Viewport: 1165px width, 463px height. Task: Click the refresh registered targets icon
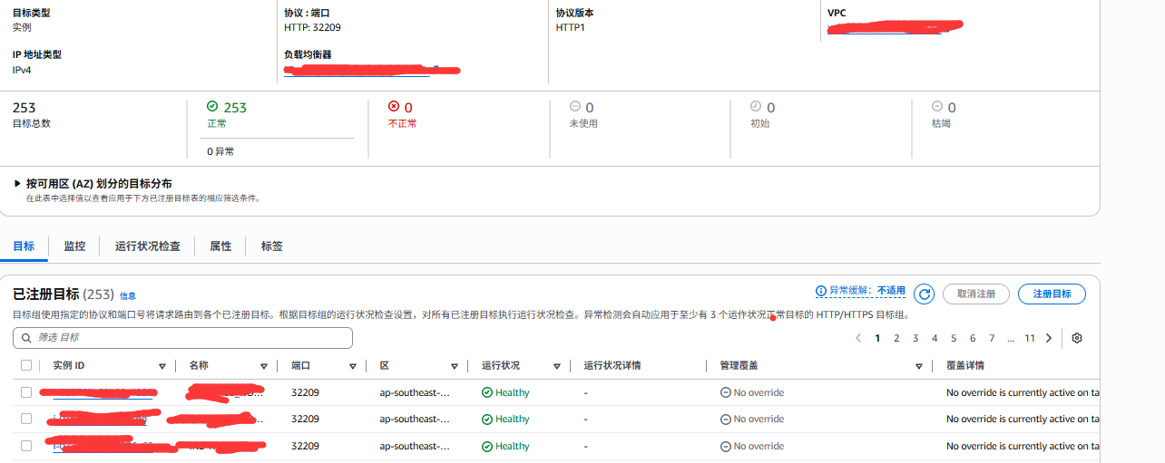pyautogui.click(x=924, y=294)
